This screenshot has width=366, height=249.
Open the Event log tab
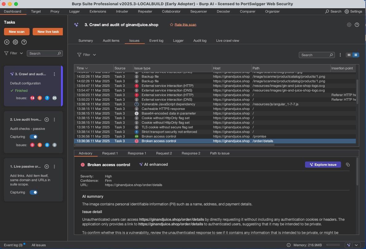point(156,41)
